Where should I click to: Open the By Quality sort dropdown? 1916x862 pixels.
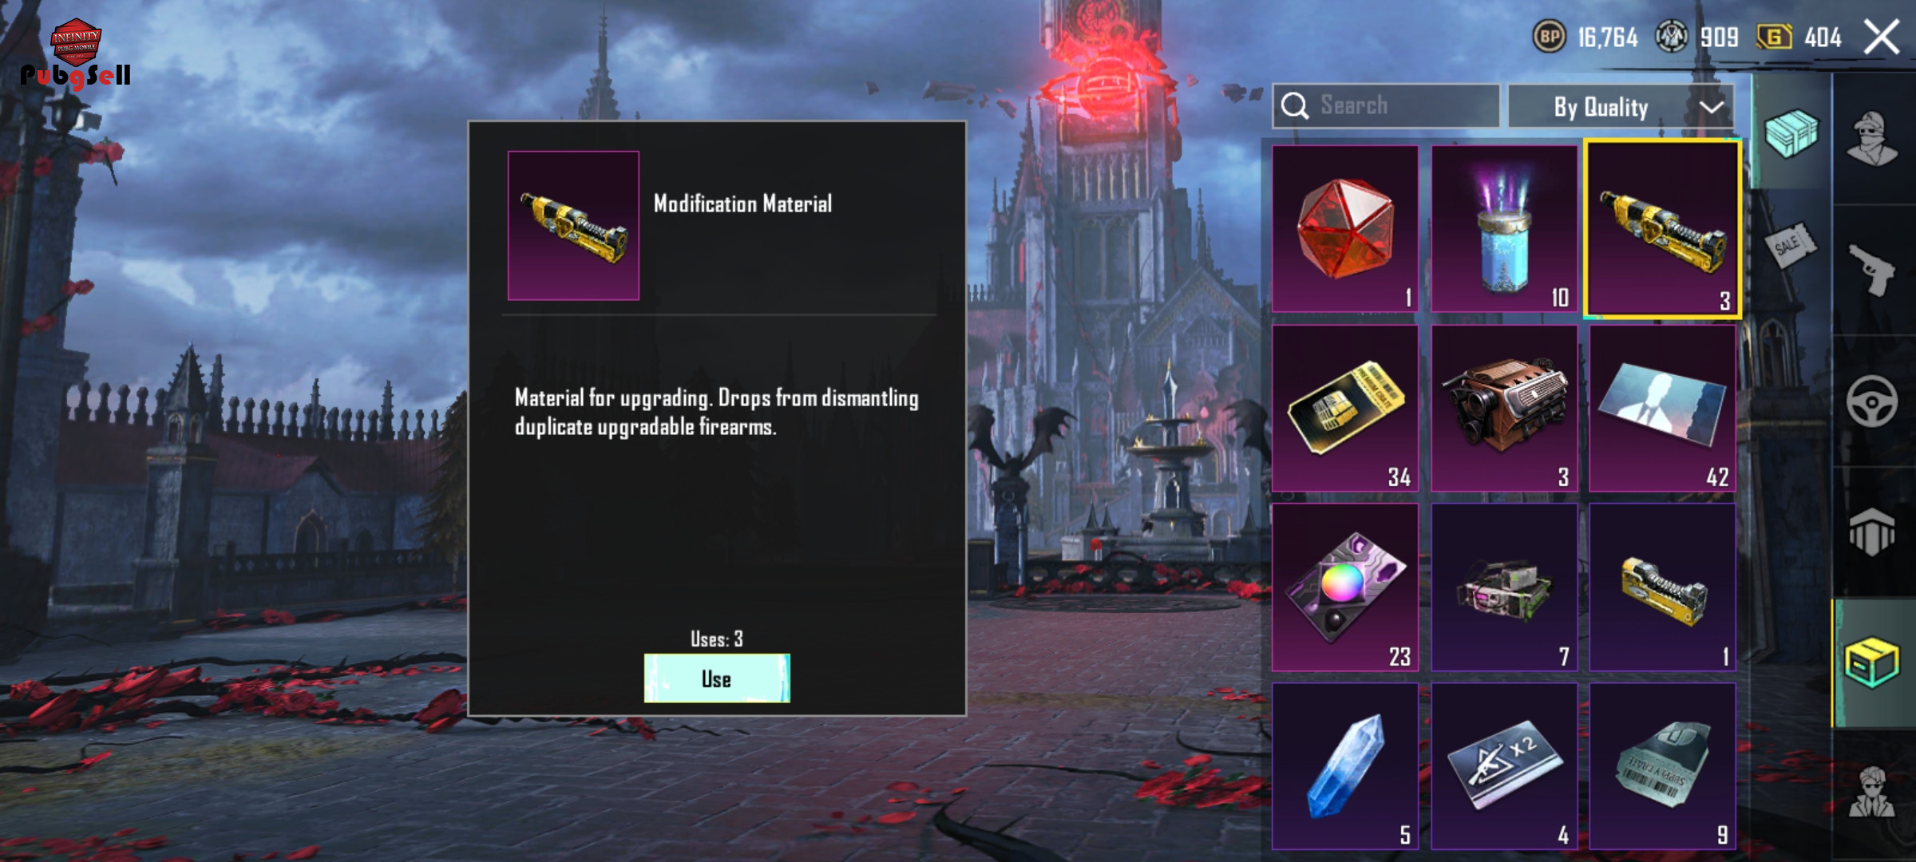[x=1621, y=106]
